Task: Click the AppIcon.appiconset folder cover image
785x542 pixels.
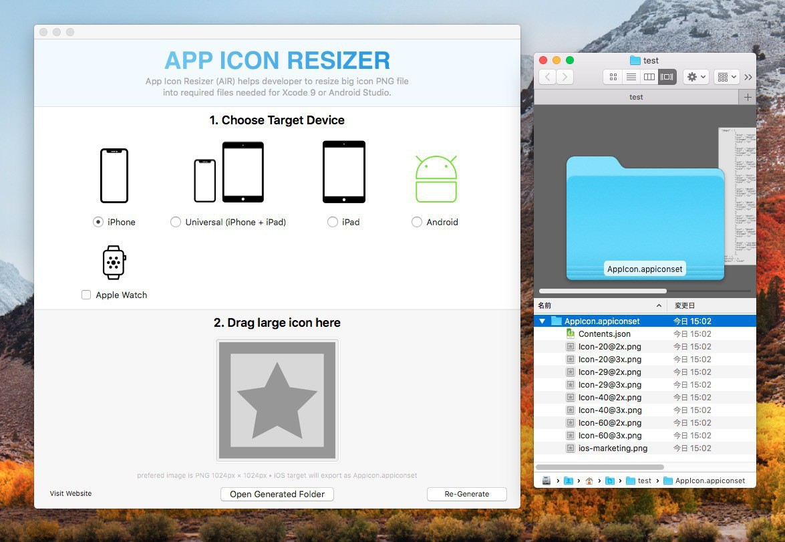Action: pyautogui.click(x=645, y=218)
